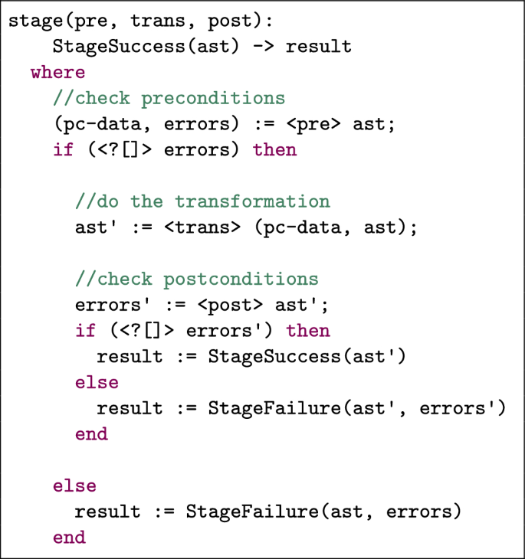
Task: Select the '//check postconditions' comment
Action: [x=196, y=279]
